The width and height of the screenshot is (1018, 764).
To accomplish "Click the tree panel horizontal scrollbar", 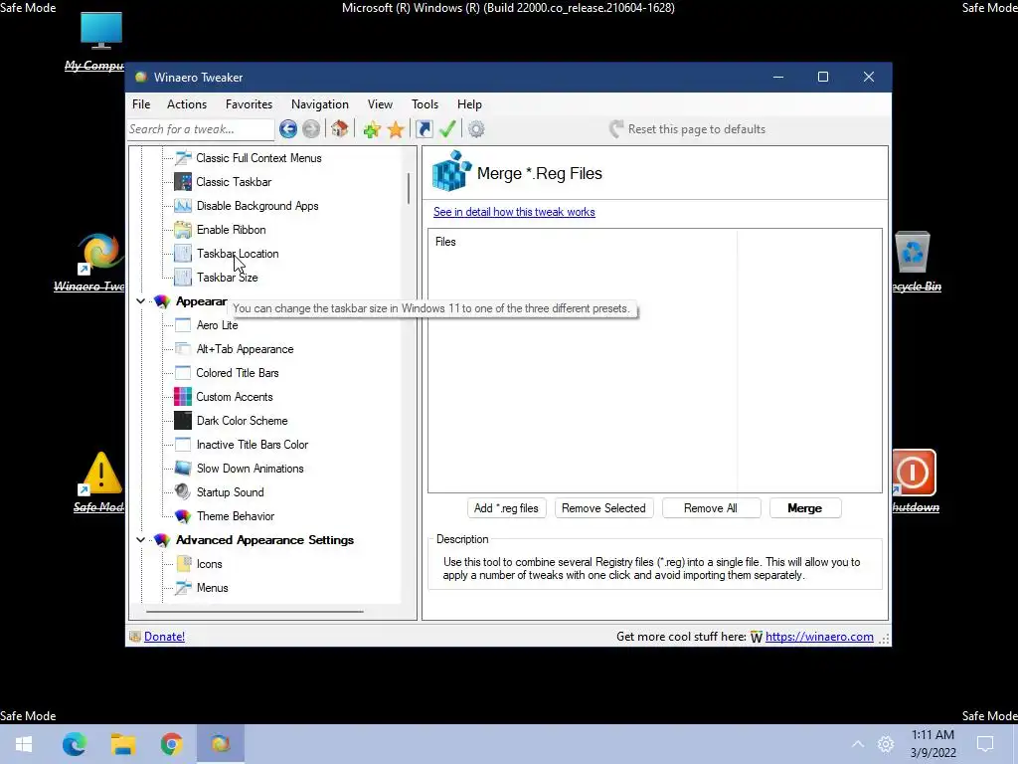I will (254, 612).
